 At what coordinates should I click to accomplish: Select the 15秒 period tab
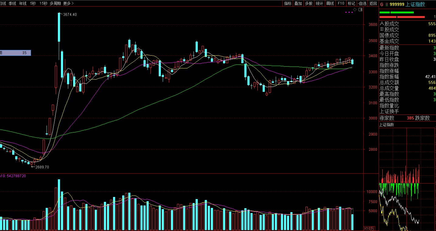[x=43, y=3]
